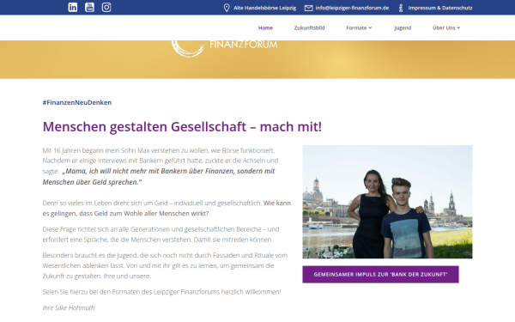Click paragraph starting "Diese Frage richtet sich"
This screenshot has height=322, width=515.
coord(161,234)
